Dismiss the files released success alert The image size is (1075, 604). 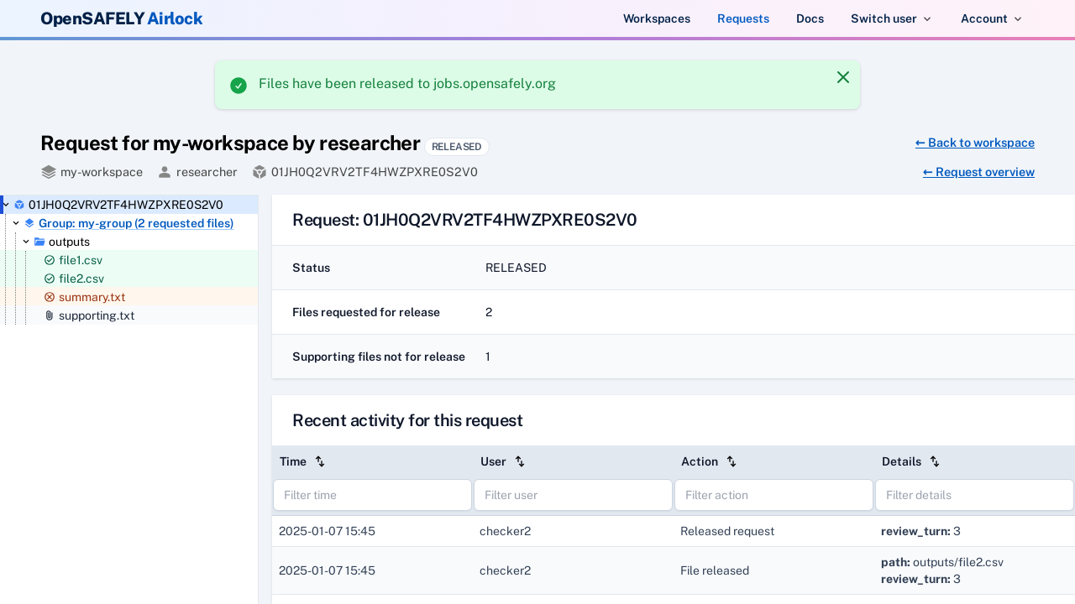click(x=843, y=77)
